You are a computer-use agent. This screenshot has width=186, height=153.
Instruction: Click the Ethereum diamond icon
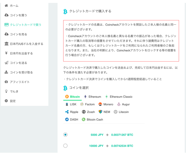tap(85, 97)
